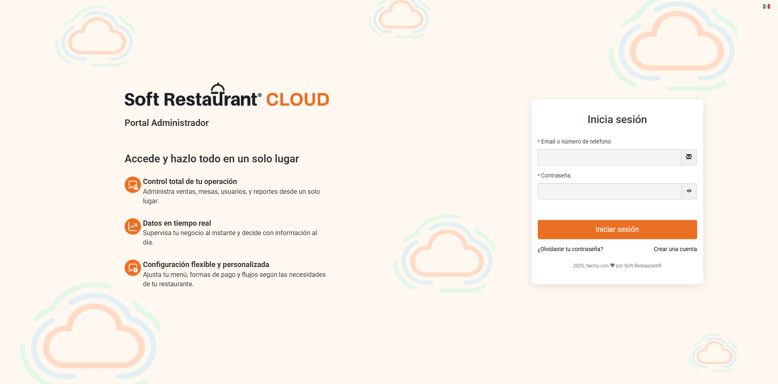Image resolution: width=778 pixels, height=384 pixels.
Task: Click the envelope icon beside the email field
Action: (x=689, y=157)
